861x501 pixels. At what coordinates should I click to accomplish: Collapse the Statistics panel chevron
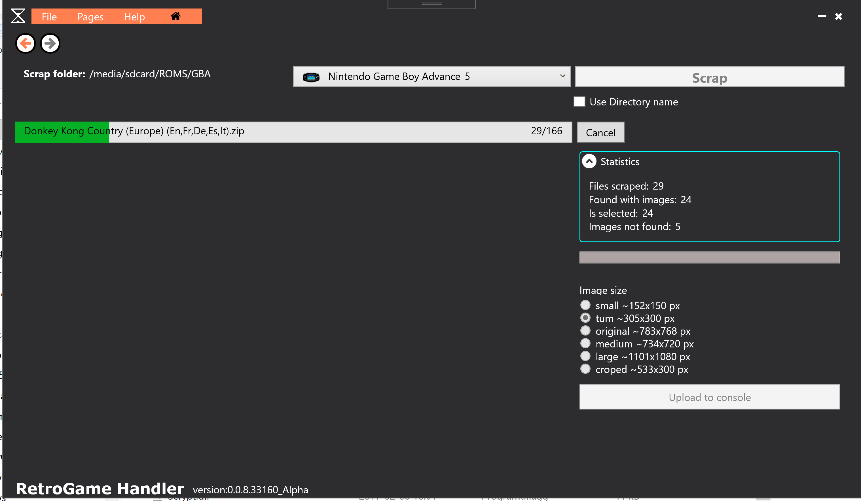pos(589,161)
